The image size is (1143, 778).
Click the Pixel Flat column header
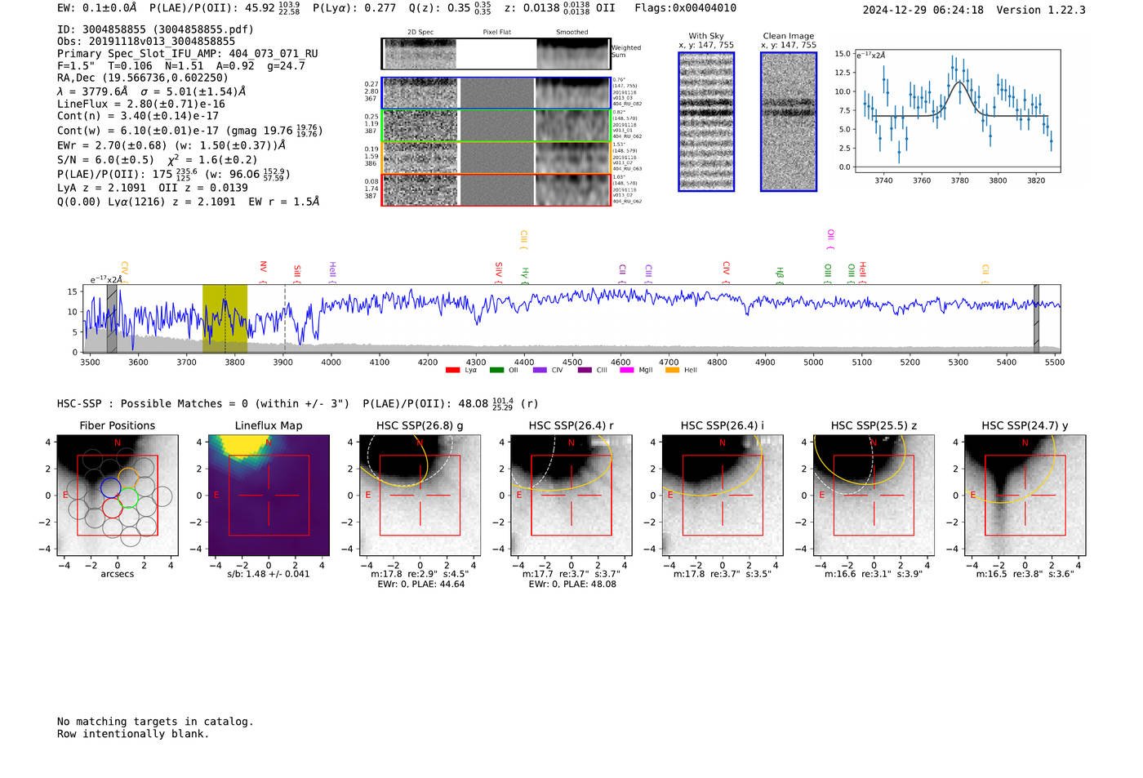(x=496, y=33)
